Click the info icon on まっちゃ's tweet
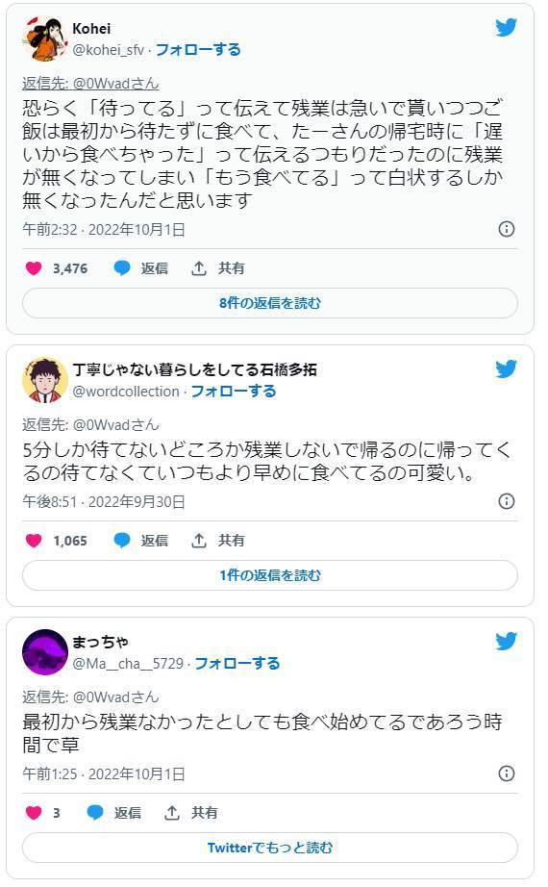This screenshot has width=548, height=887. pos(506,773)
